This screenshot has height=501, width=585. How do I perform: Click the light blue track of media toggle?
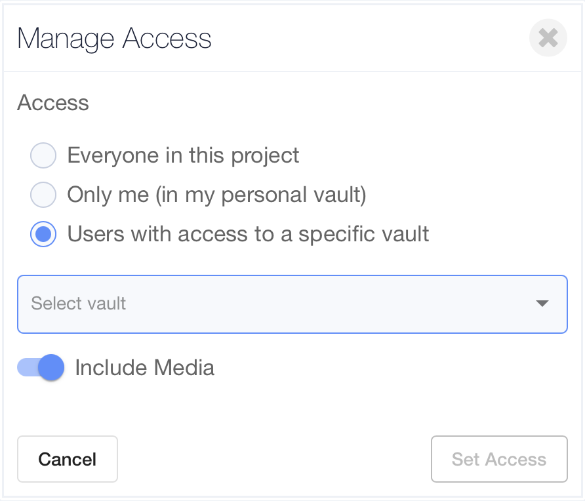coord(28,367)
